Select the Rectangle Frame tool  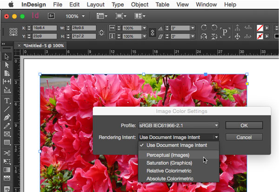pyautogui.click(x=7, y=134)
